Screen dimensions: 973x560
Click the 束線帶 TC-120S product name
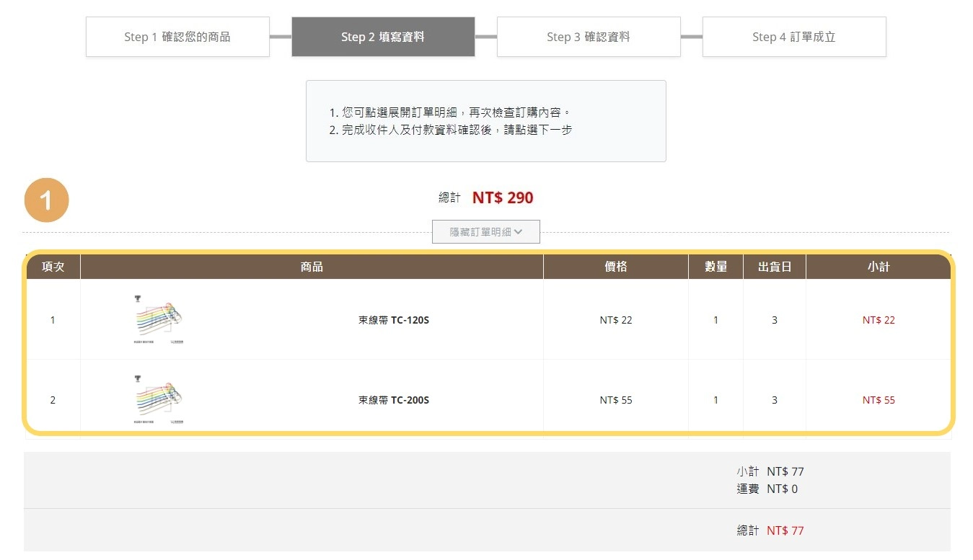click(x=393, y=320)
